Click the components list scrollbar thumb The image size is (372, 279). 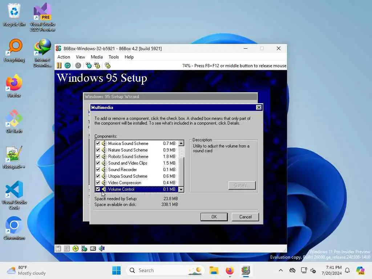(x=181, y=173)
